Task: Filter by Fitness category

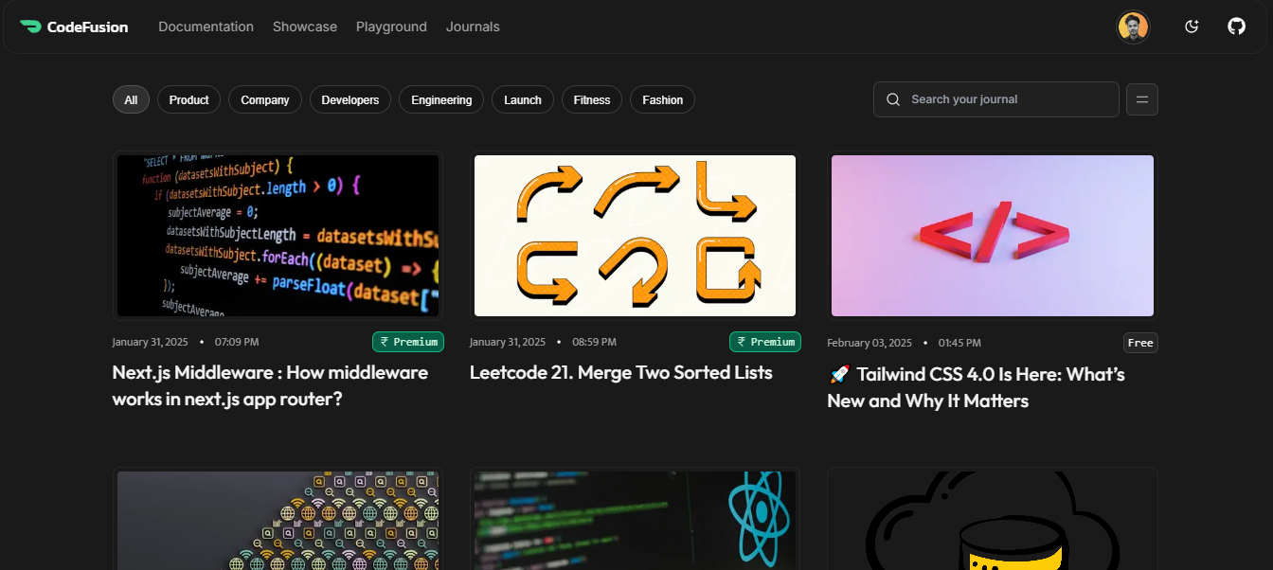Action: pos(592,99)
